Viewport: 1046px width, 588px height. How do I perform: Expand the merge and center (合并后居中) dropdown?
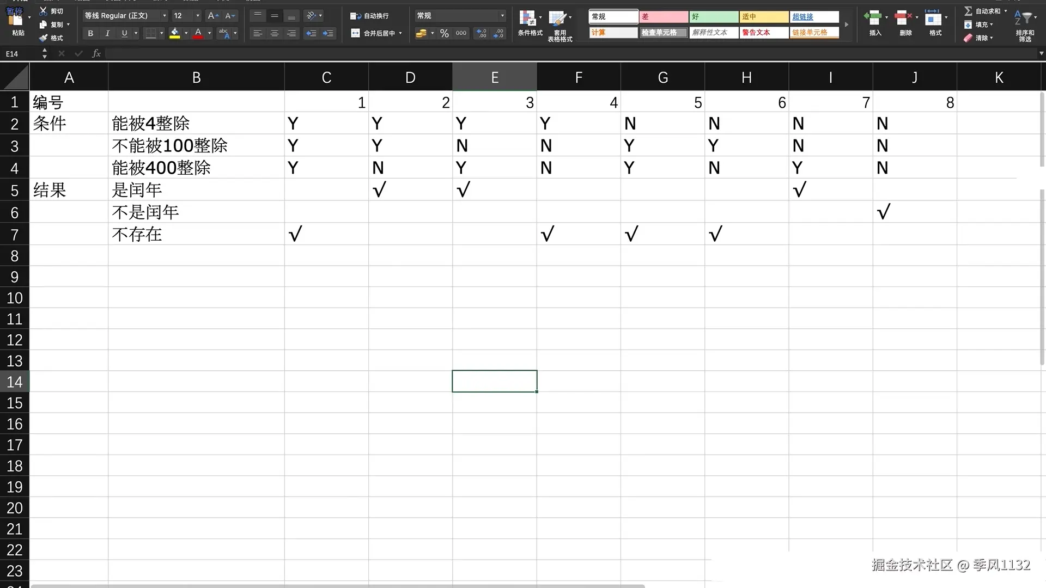(400, 33)
